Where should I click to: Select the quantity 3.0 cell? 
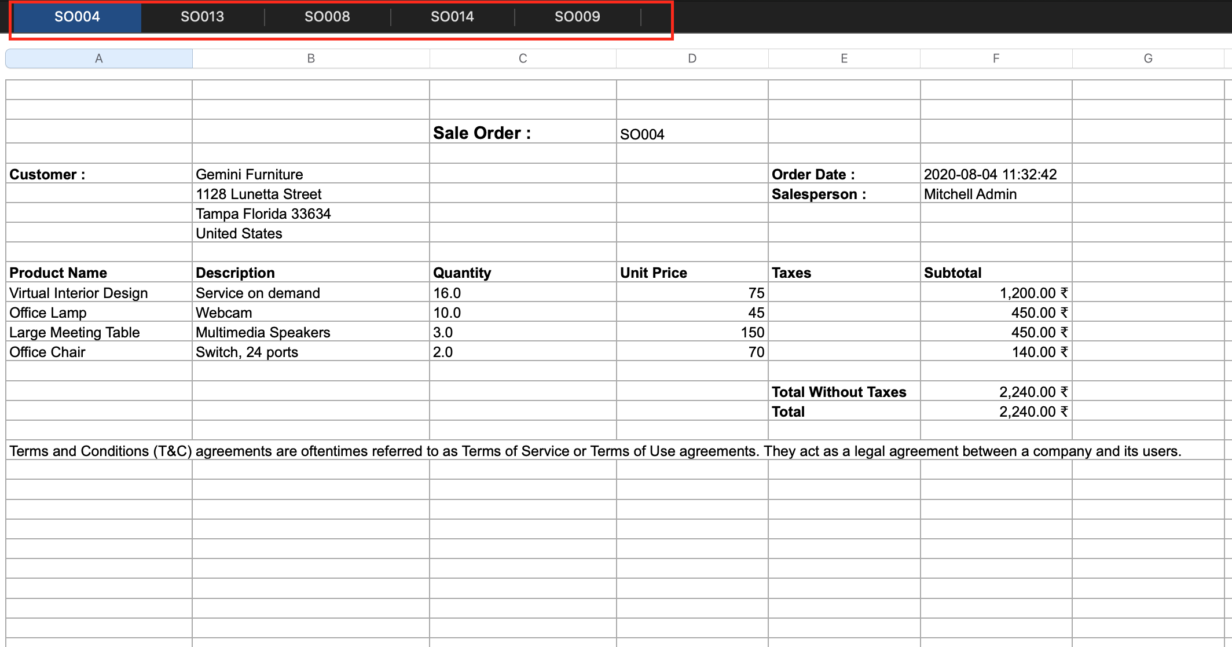tap(523, 332)
